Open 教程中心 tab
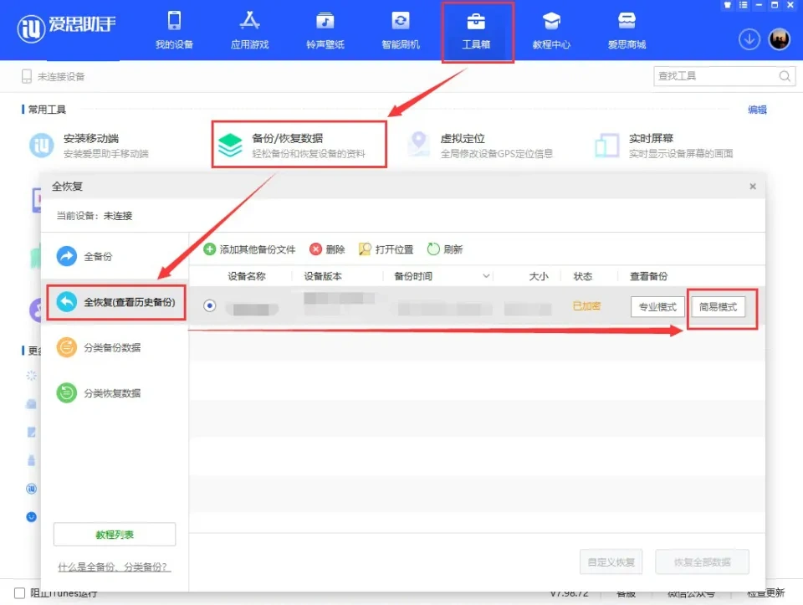This screenshot has height=605, width=803. coord(551,30)
